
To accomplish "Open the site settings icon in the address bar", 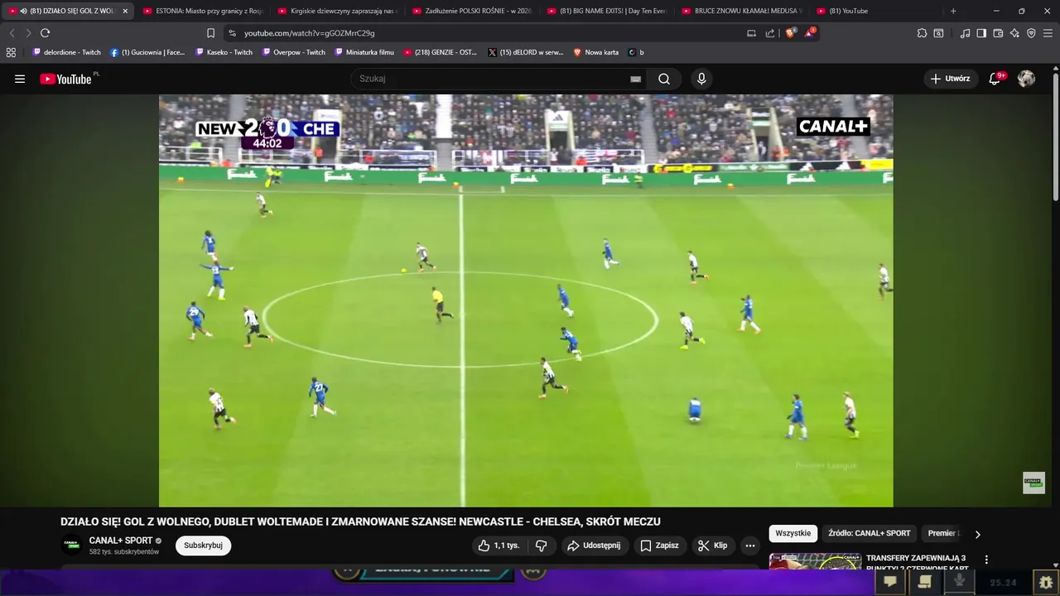I will [232, 33].
